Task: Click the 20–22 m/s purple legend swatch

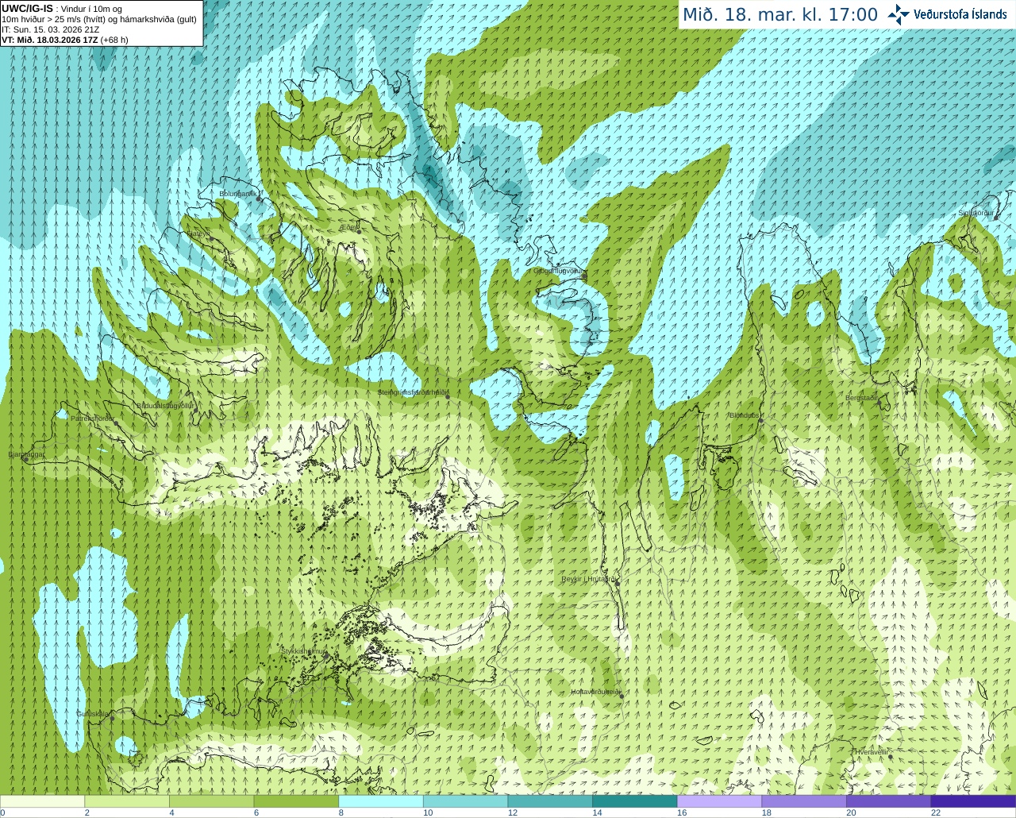Action: (889, 801)
